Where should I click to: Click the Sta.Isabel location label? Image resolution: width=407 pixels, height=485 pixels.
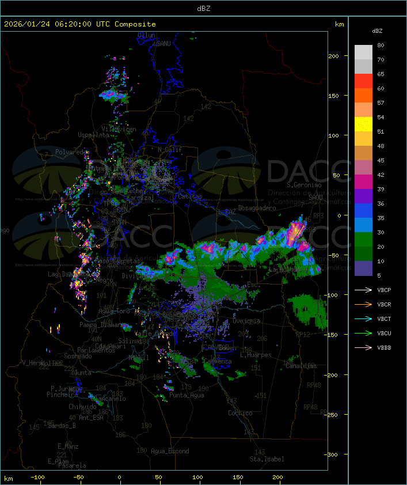(x=267, y=459)
